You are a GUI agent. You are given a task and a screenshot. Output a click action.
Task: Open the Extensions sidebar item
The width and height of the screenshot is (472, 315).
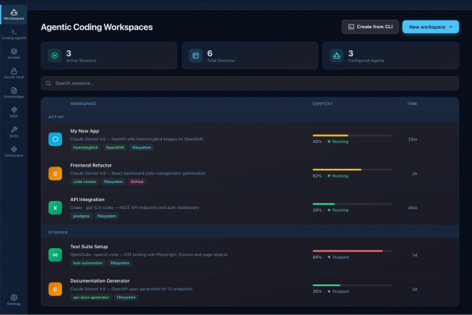coord(14,152)
